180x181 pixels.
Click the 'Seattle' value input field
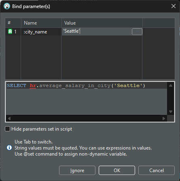click(97, 31)
